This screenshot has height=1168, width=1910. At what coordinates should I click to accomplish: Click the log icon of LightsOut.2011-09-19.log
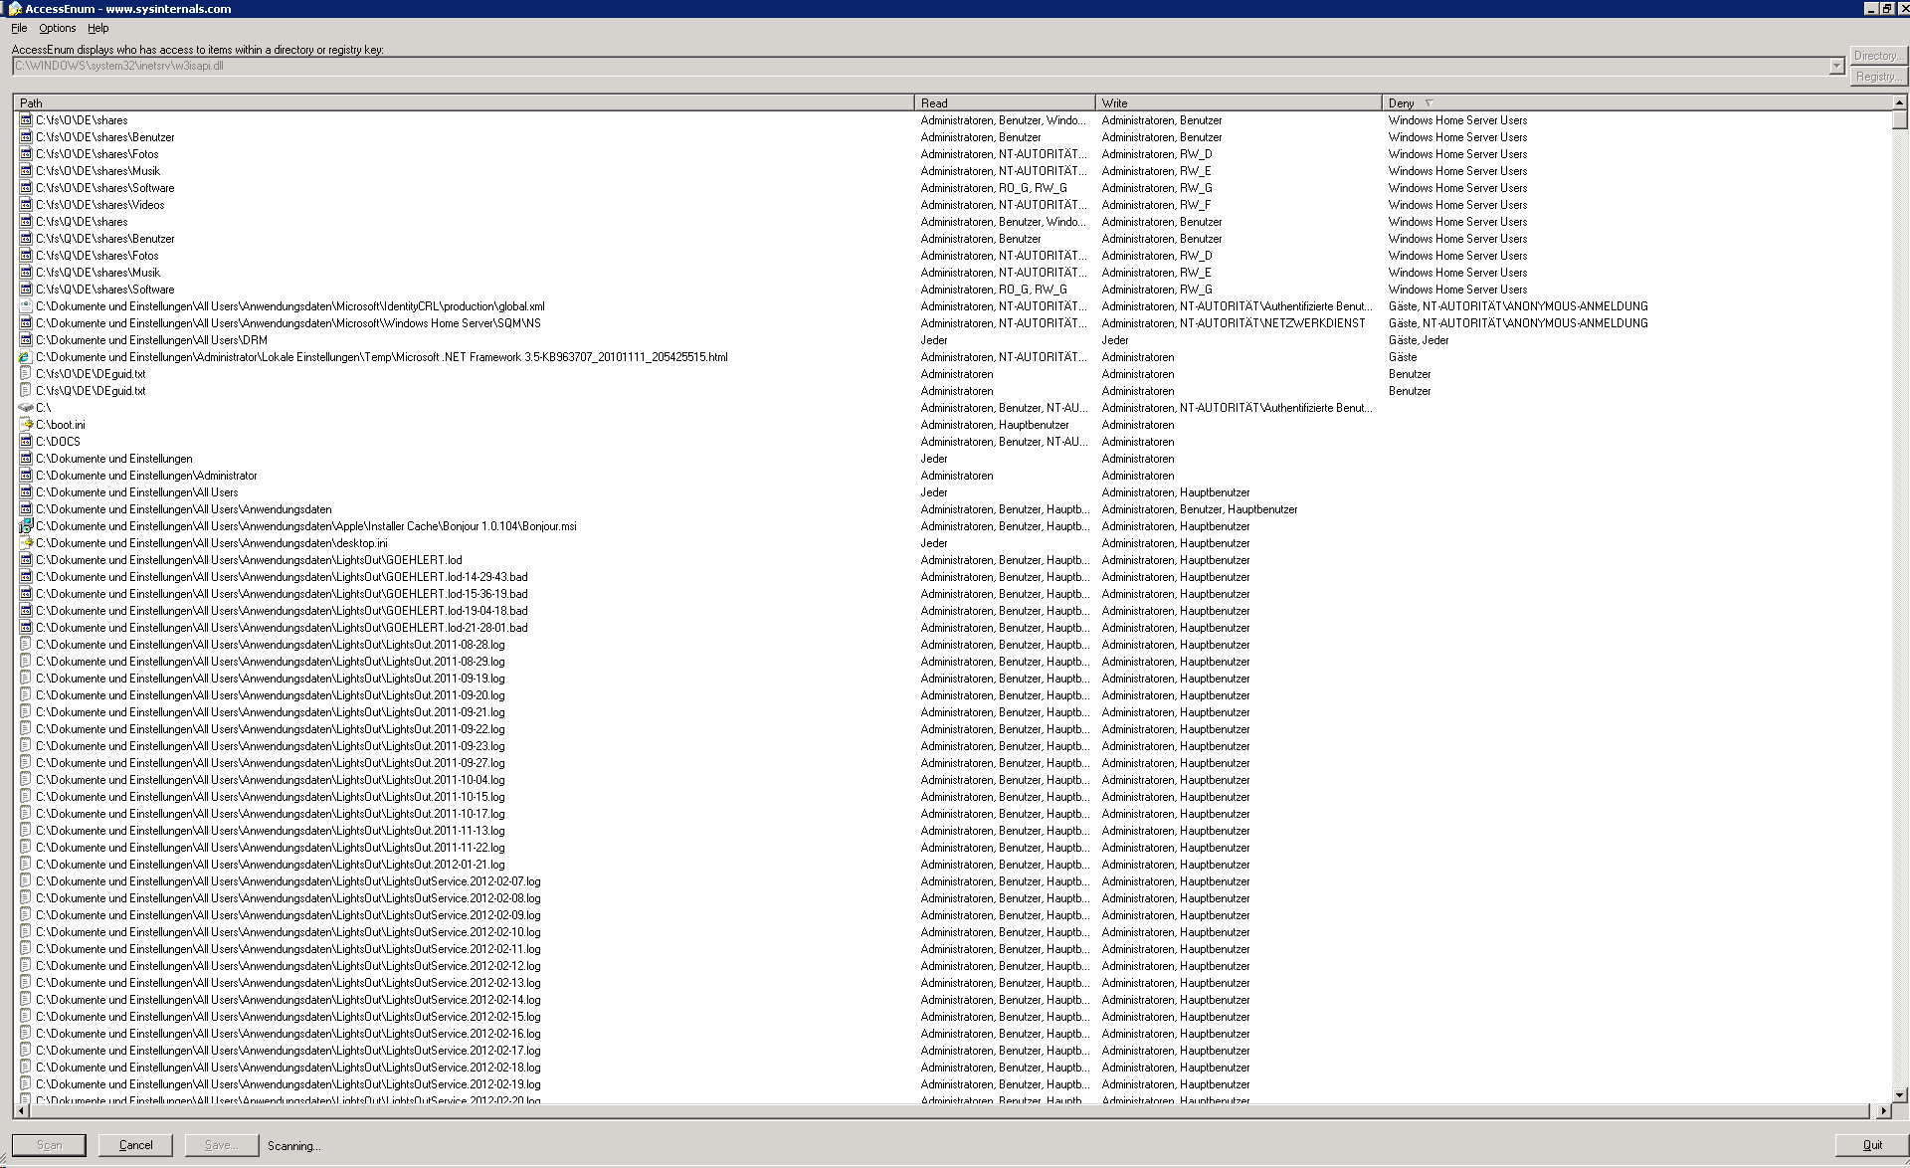click(26, 679)
